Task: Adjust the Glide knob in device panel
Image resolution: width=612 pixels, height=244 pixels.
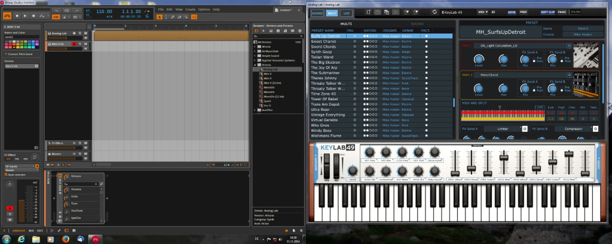Action: point(66,197)
